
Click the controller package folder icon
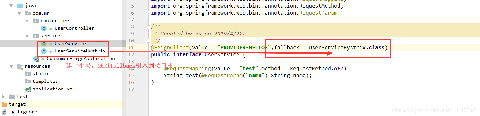point(36,21)
